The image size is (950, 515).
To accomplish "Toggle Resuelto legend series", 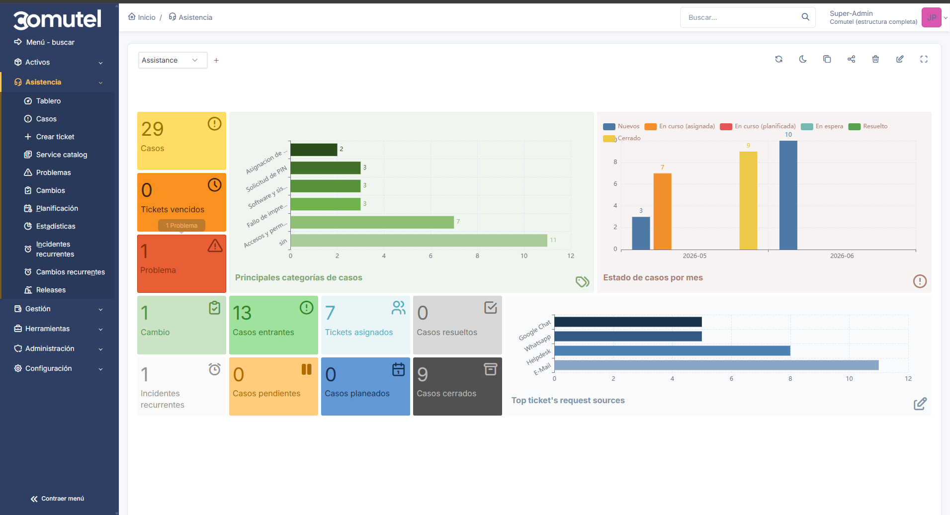I will tap(868, 126).
